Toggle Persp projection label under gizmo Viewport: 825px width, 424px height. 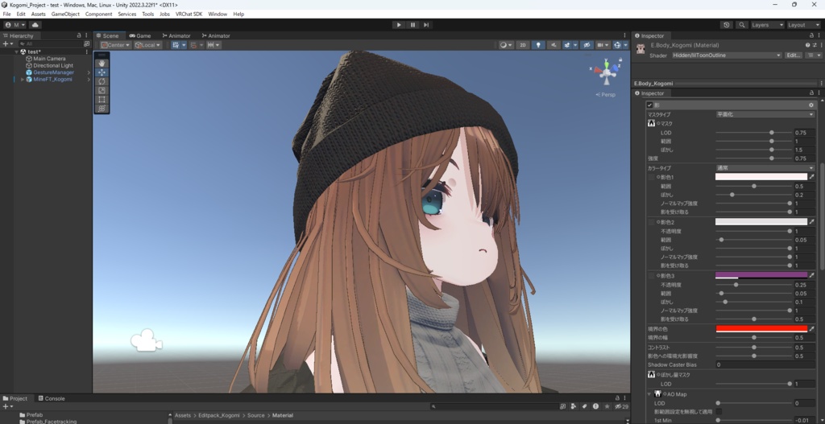click(x=605, y=95)
